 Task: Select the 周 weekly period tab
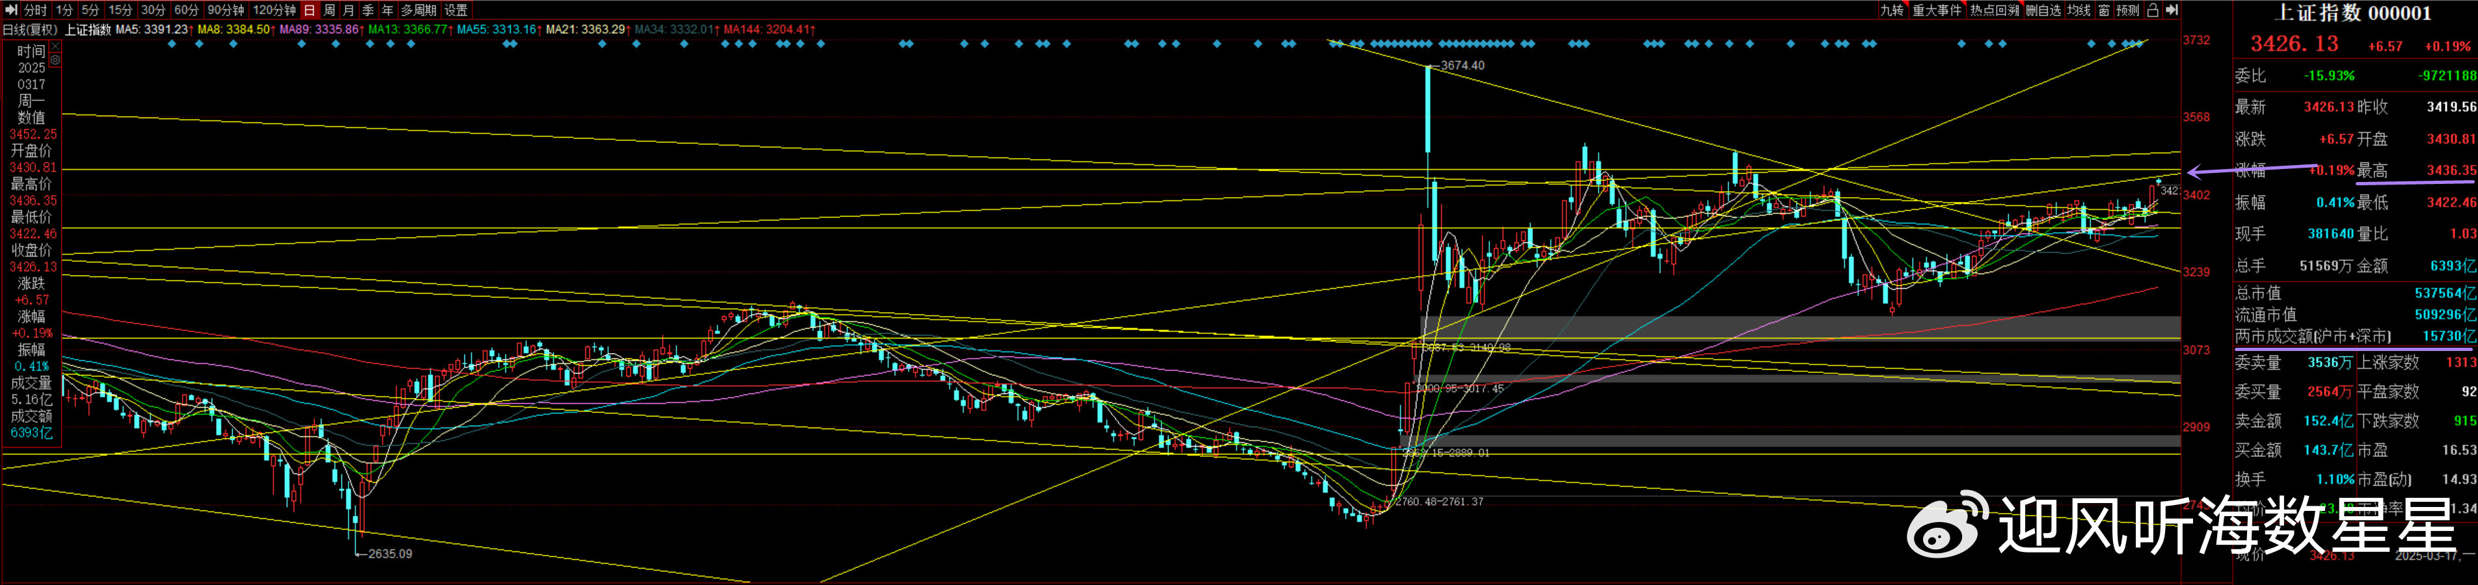[330, 10]
